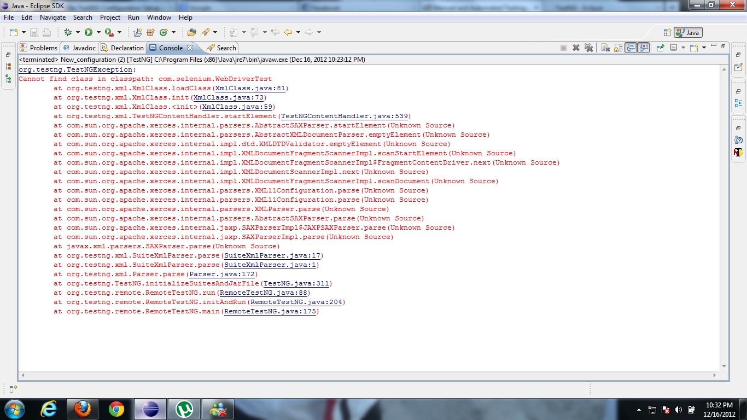
Task: Open XmlClass.java:73 stack trace link
Action: pyautogui.click(x=227, y=97)
